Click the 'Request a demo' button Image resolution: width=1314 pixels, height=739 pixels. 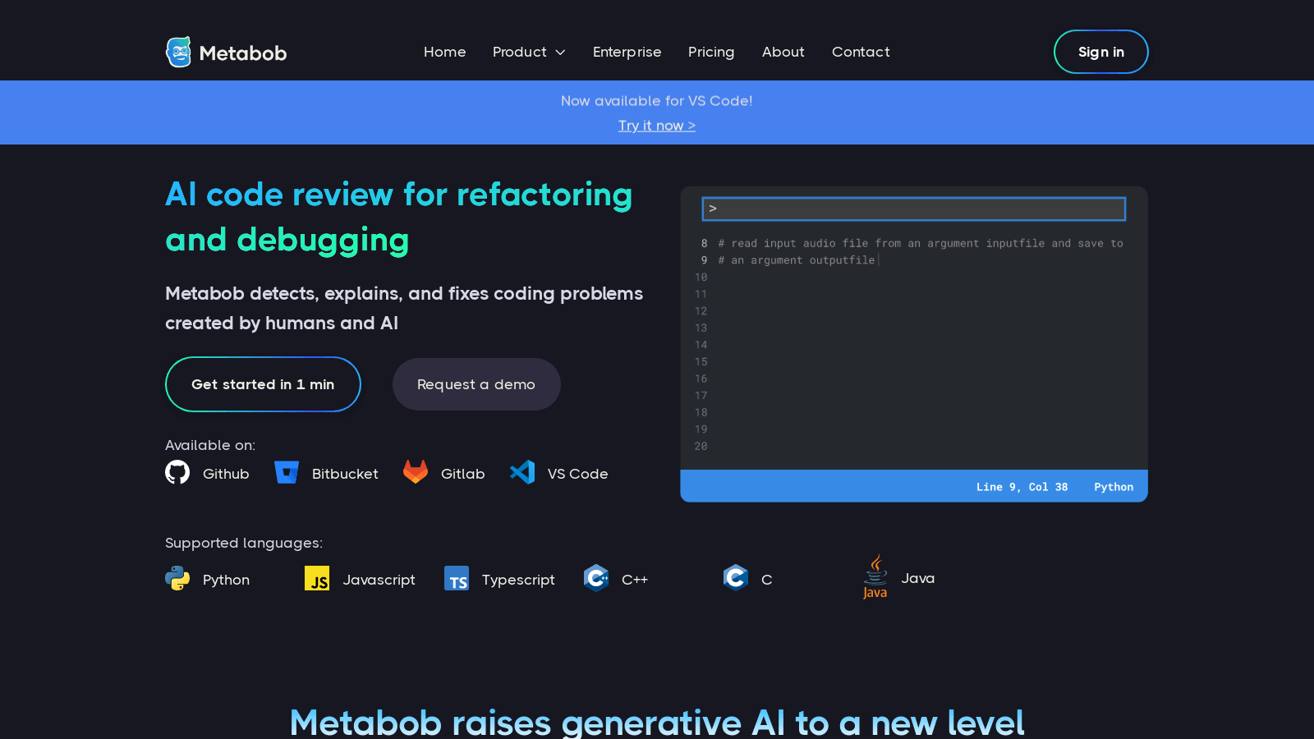[x=476, y=384]
